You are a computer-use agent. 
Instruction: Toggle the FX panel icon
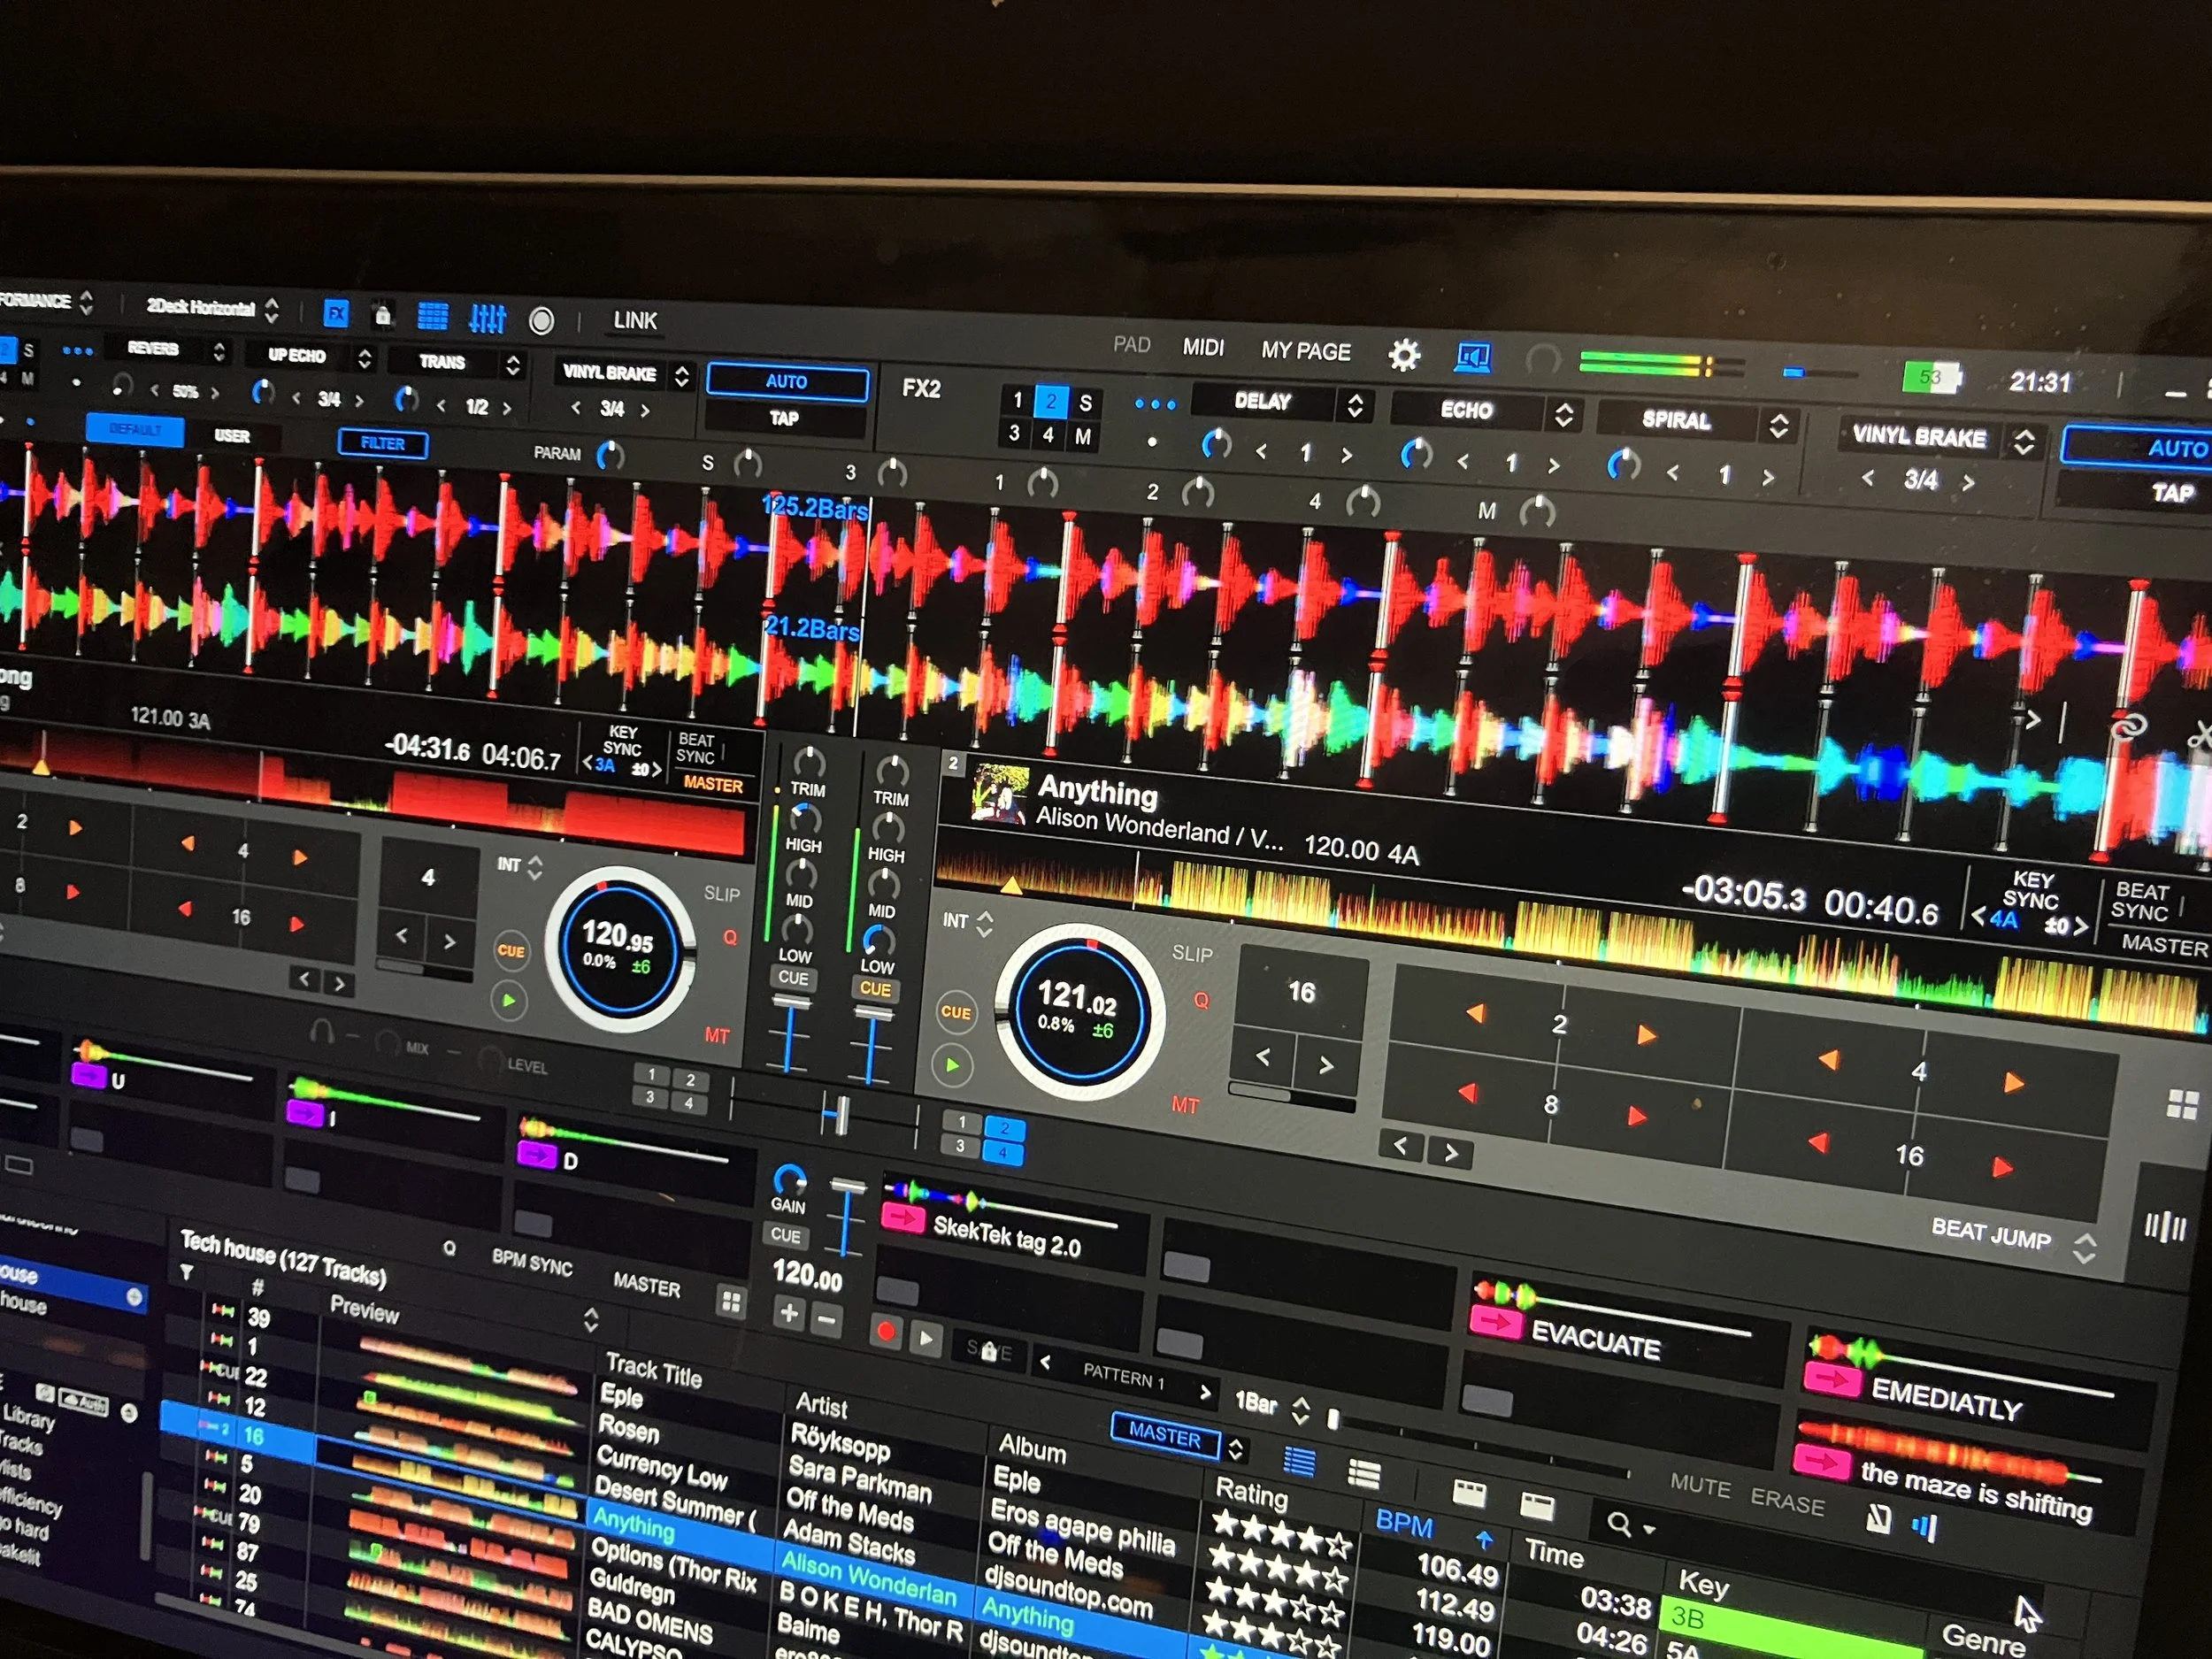tap(336, 315)
